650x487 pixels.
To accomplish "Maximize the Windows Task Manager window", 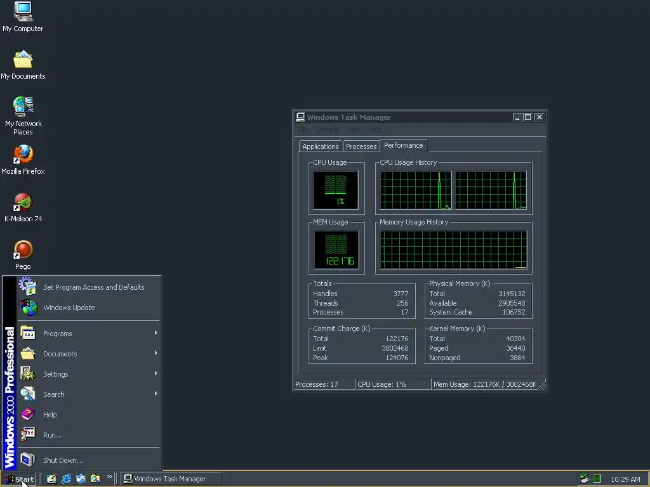I will pos(527,117).
